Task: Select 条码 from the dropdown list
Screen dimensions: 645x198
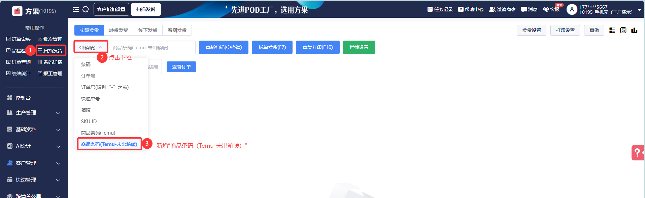Action: coord(111,64)
